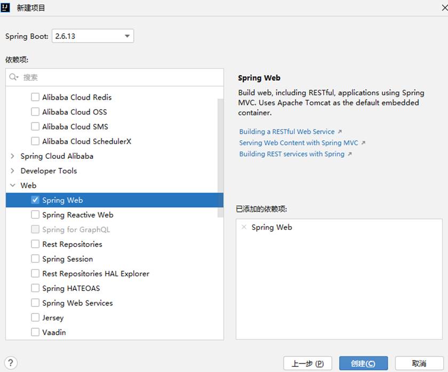Remove Spring Web from added dependencies with X icon

(244, 227)
